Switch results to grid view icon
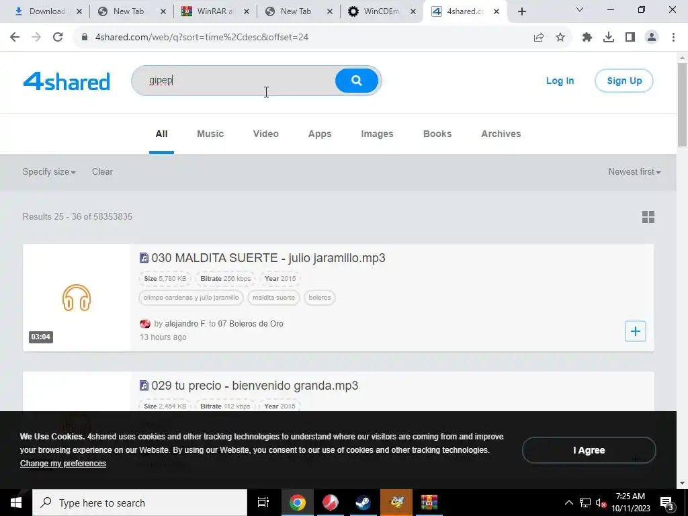The width and height of the screenshot is (688, 516). pos(648,217)
